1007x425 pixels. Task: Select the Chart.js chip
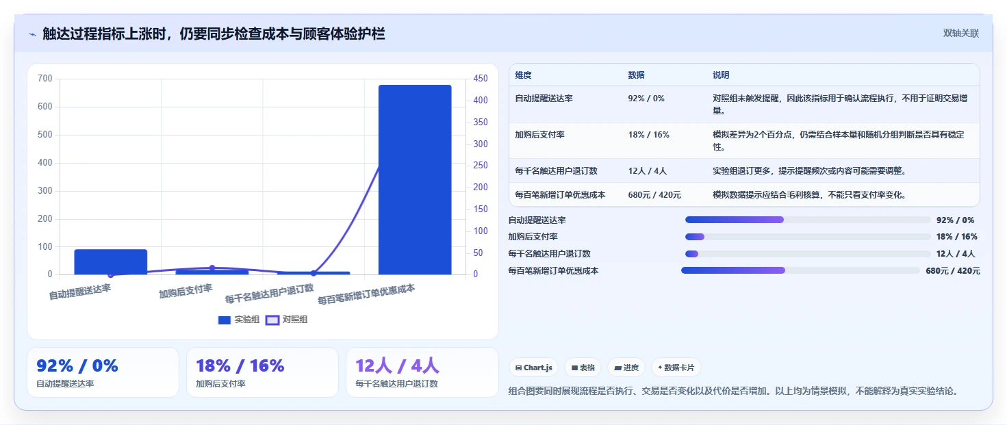534,368
